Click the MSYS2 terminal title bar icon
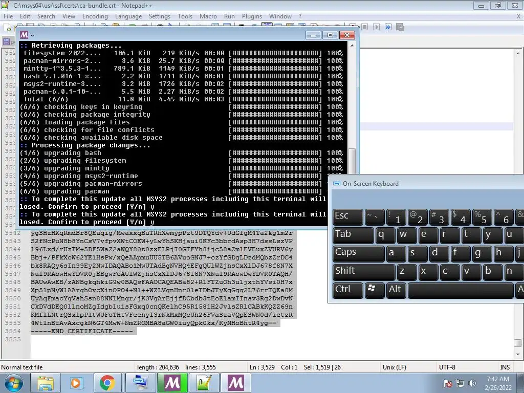The height and width of the screenshot is (393, 524). point(24,35)
